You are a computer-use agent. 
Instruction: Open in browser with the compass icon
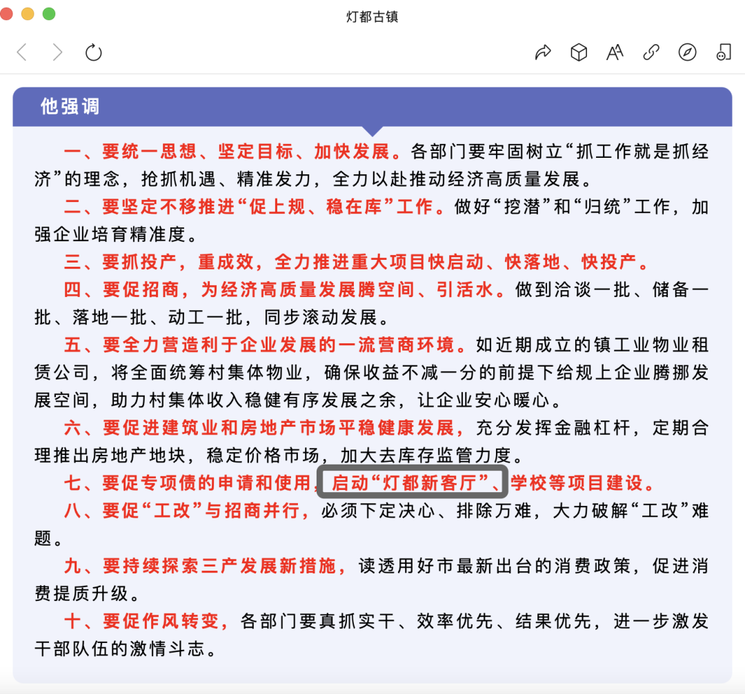(687, 52)
